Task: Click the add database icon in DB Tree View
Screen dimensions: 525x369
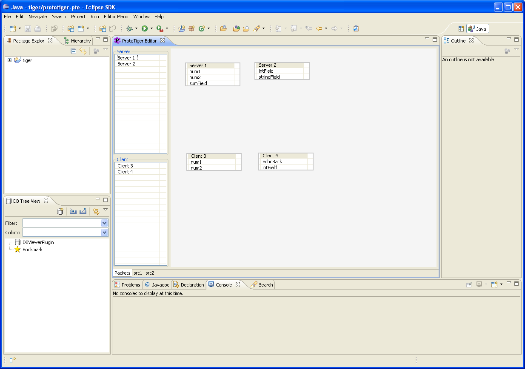Action: [60, 211]
